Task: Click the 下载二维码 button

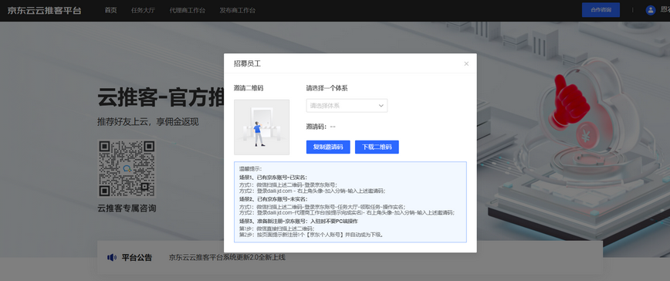Action: click(377, 147)
